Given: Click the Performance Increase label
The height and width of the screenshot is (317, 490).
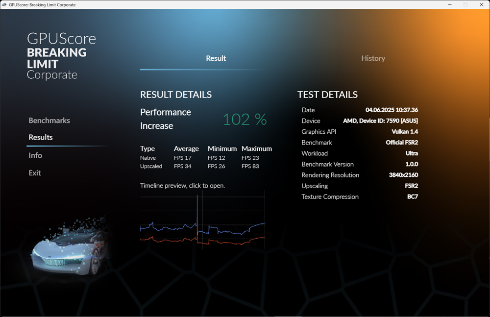Looking at the screenshot, I should 165,119.
